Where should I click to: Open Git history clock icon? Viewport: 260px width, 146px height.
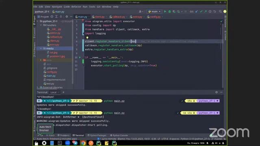tap(210, 11)
